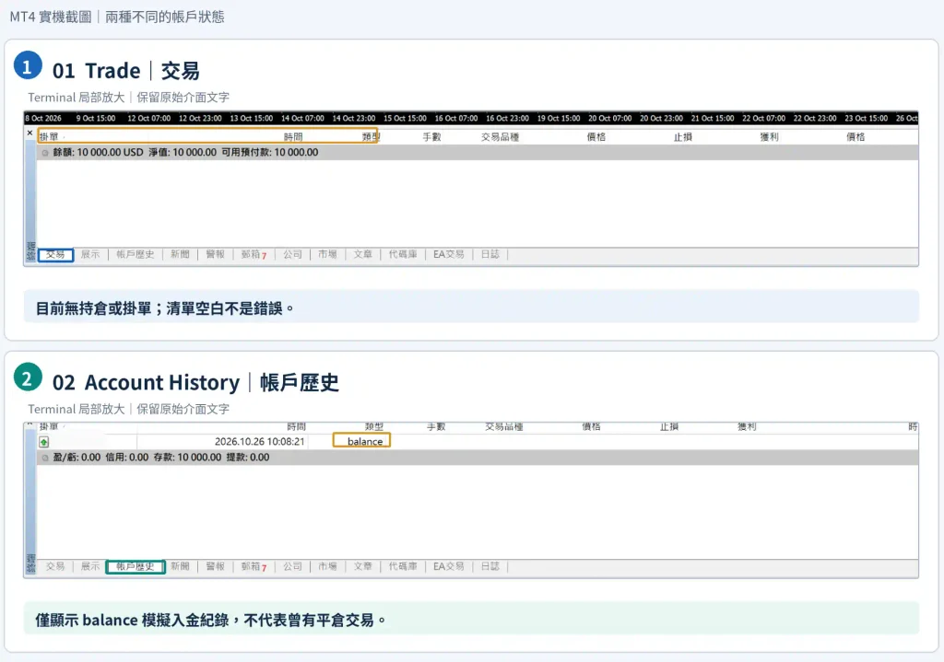Open the 警報 tab in the 02 Account History panel

(215, 566)
